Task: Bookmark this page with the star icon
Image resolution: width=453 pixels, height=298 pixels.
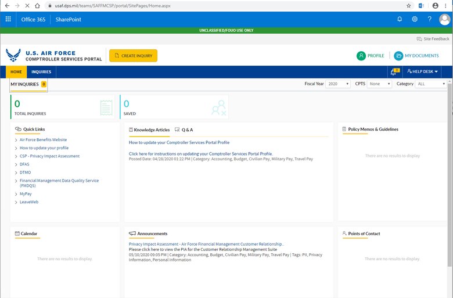Action: pyautogui.click(x=409, y=5)
